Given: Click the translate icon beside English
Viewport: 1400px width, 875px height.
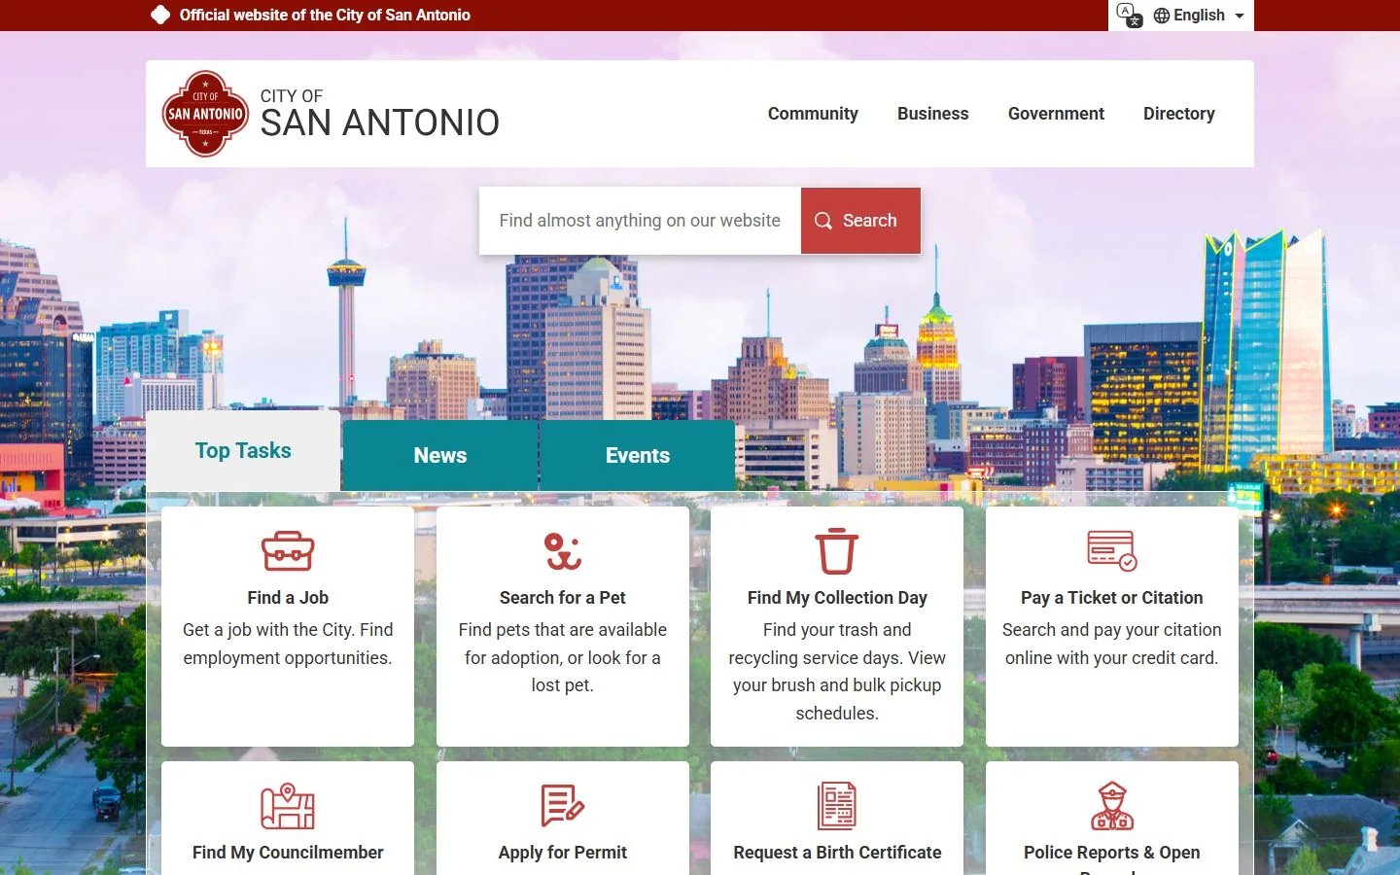Looking at the screenshot, I should point(1130,15).
